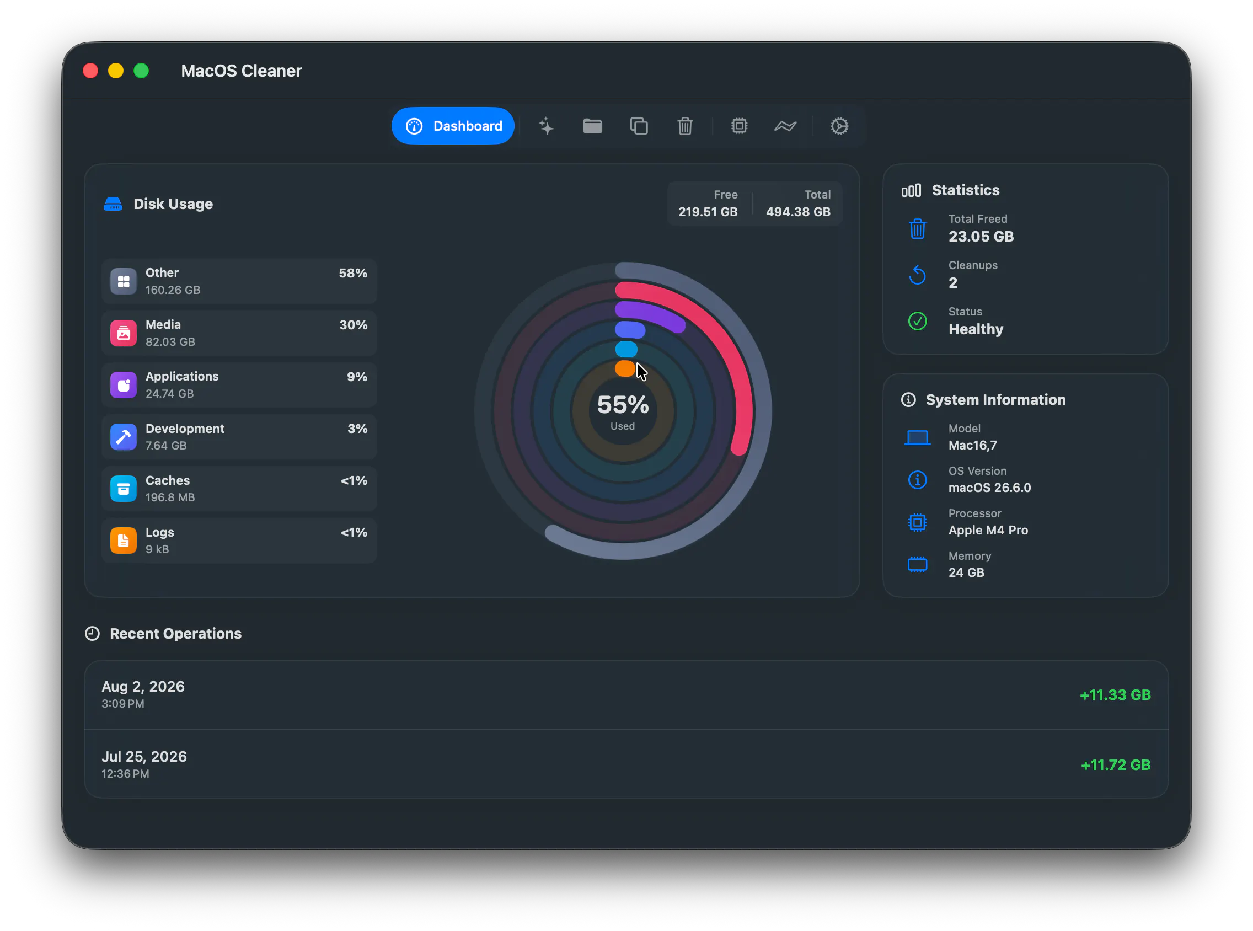Click the orange Logs document icon
Screen dimensions: 1253x931
(124, 541)
